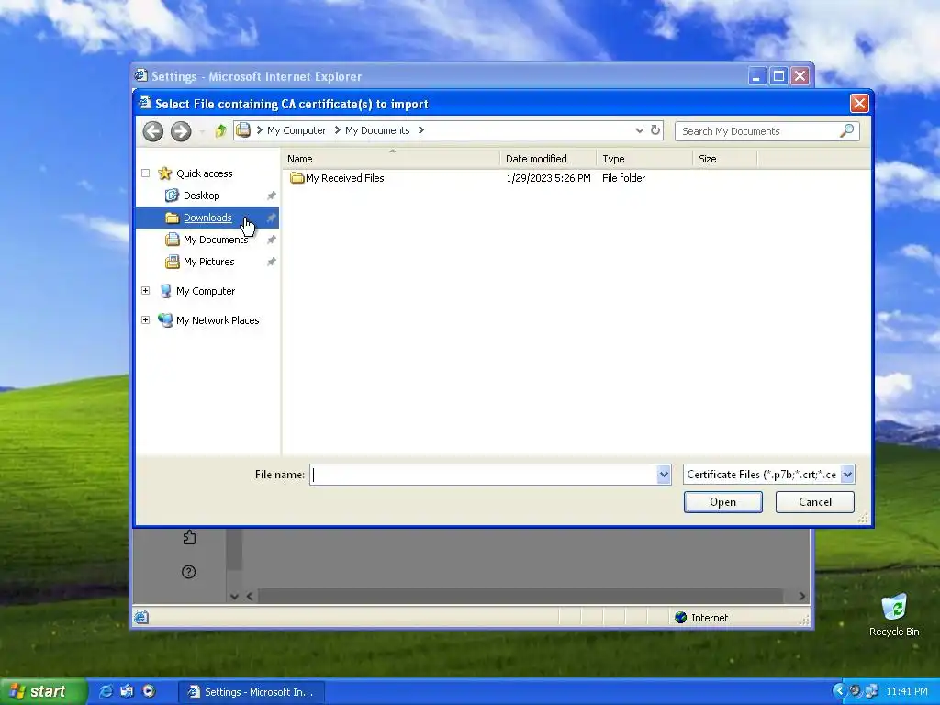
Task: Select the My Received Files folder
Action: coord(345,178)
